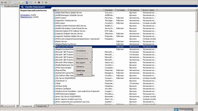This screenshot has height=111, width=198.
Task: Select the SQL Server (SQLEXPRESS) service row
Action: point(105,78)
